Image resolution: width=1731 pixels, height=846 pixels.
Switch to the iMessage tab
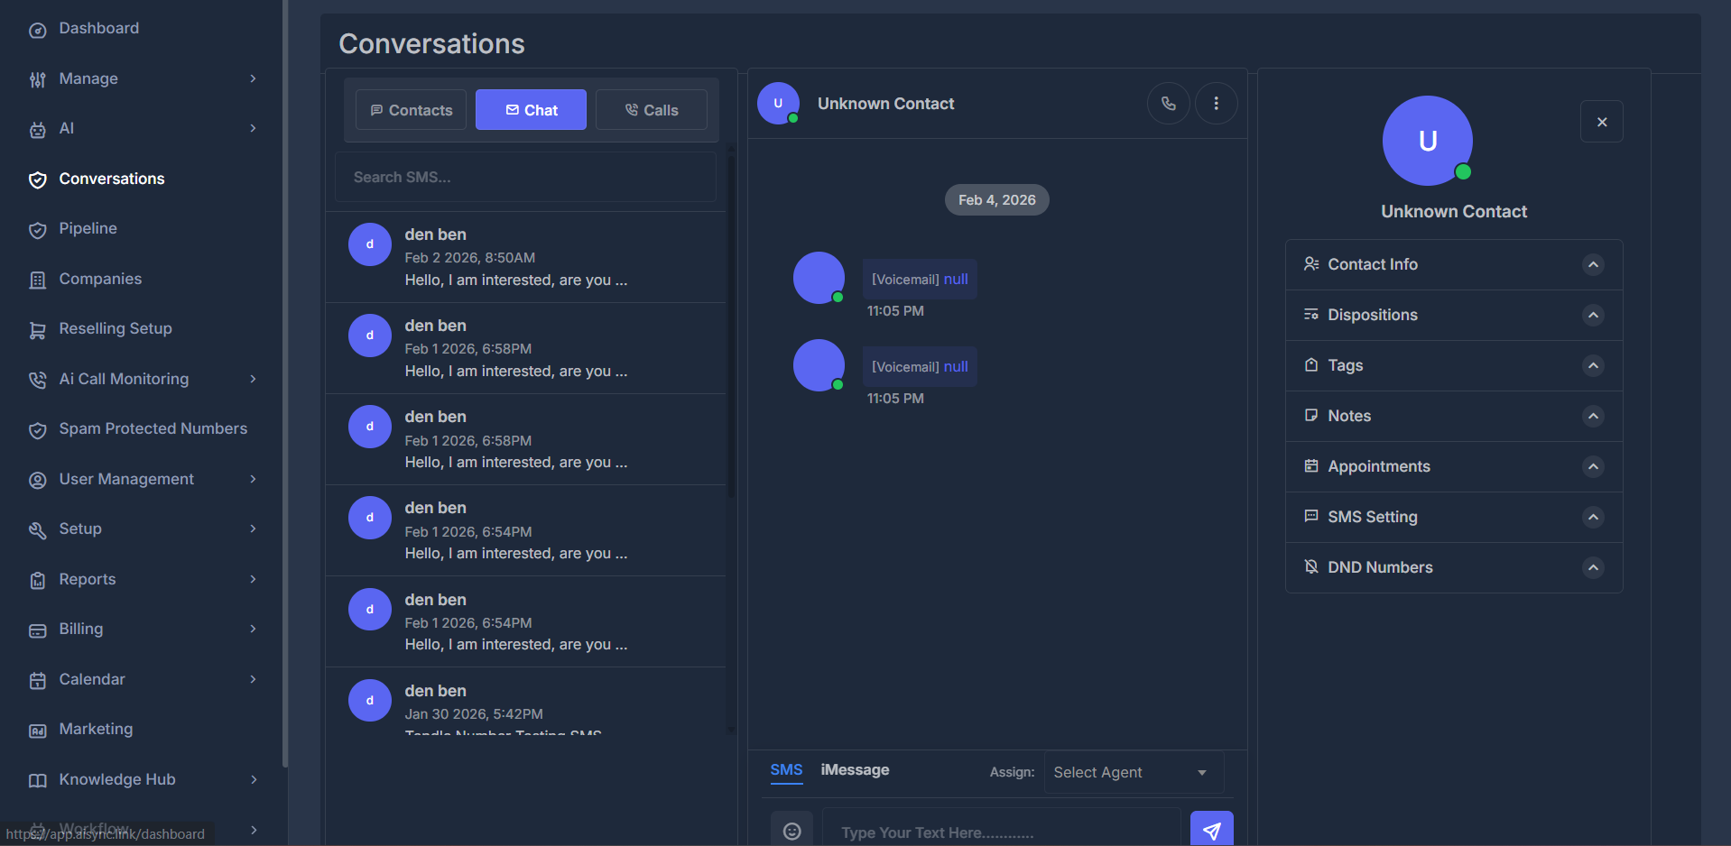[854, 770]
